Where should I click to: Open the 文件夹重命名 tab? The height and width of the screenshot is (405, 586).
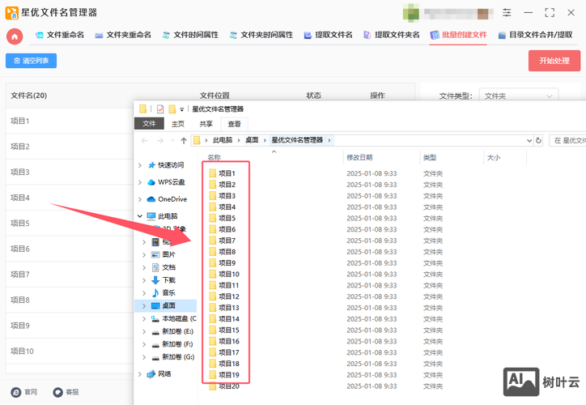123,35
